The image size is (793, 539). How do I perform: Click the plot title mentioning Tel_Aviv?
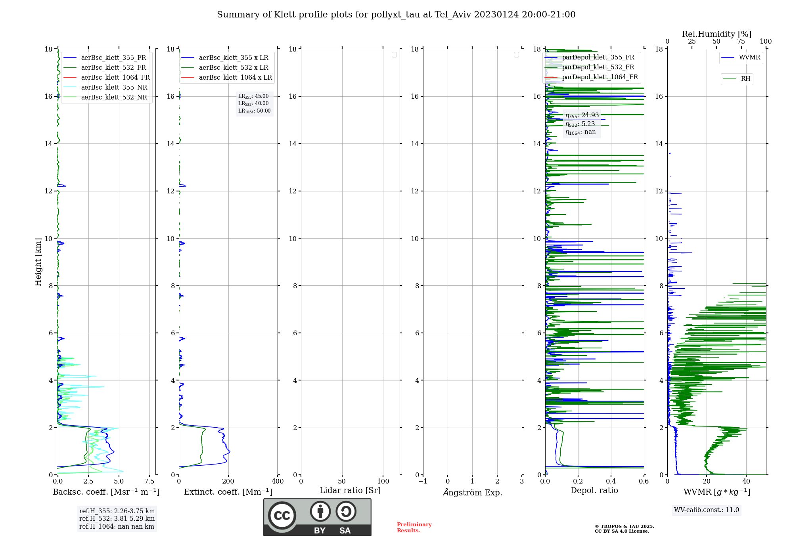(396, 15)
